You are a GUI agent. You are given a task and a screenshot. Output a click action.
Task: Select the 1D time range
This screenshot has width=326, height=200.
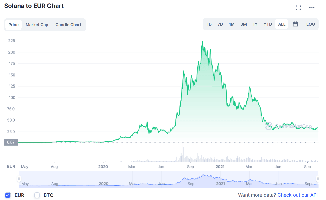point(209,24)
